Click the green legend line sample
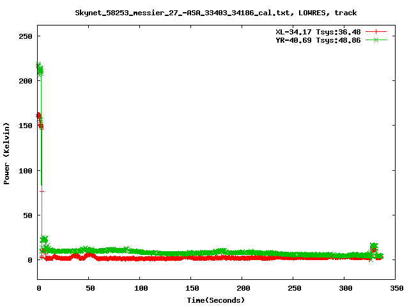409x306 pixels. coord(376,40)
